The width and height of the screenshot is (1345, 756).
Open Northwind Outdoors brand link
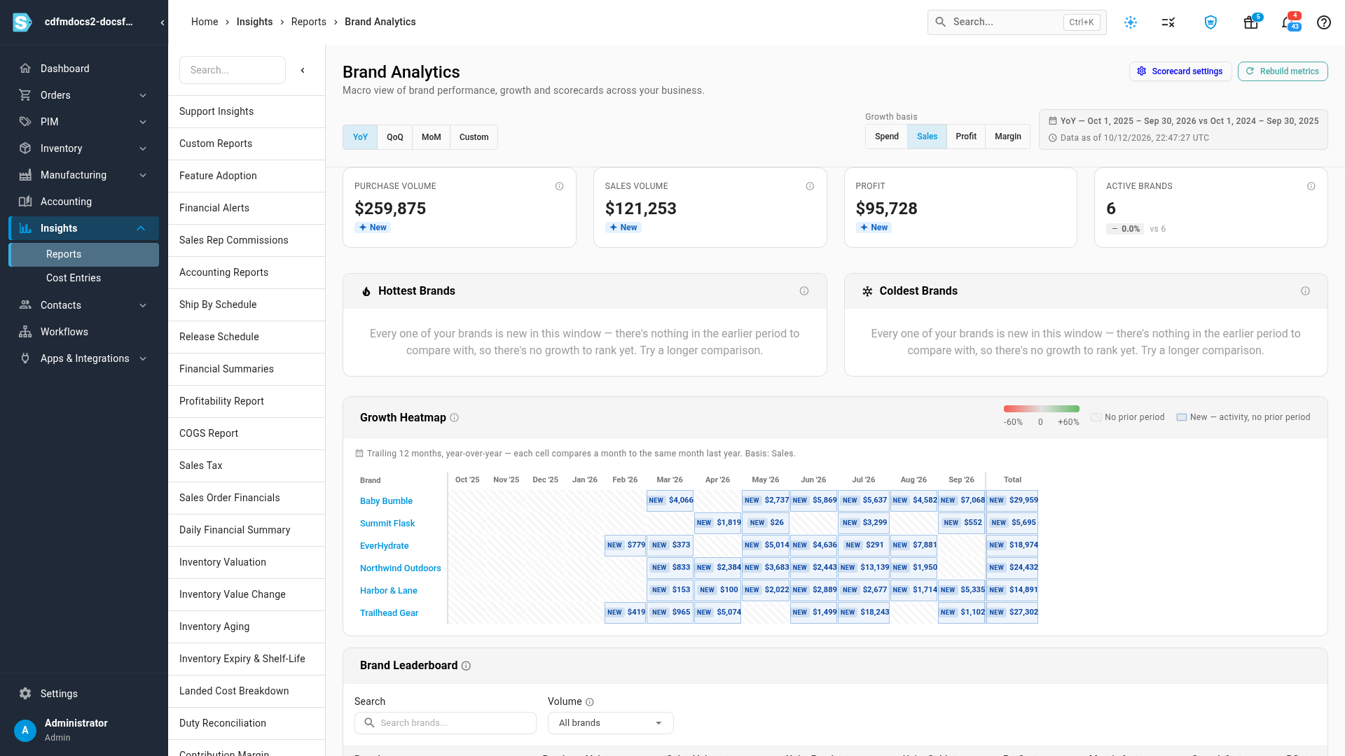coord(401,568)
